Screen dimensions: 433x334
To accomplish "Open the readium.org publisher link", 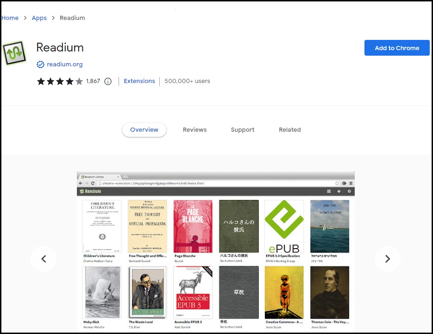I will point(65,64).
